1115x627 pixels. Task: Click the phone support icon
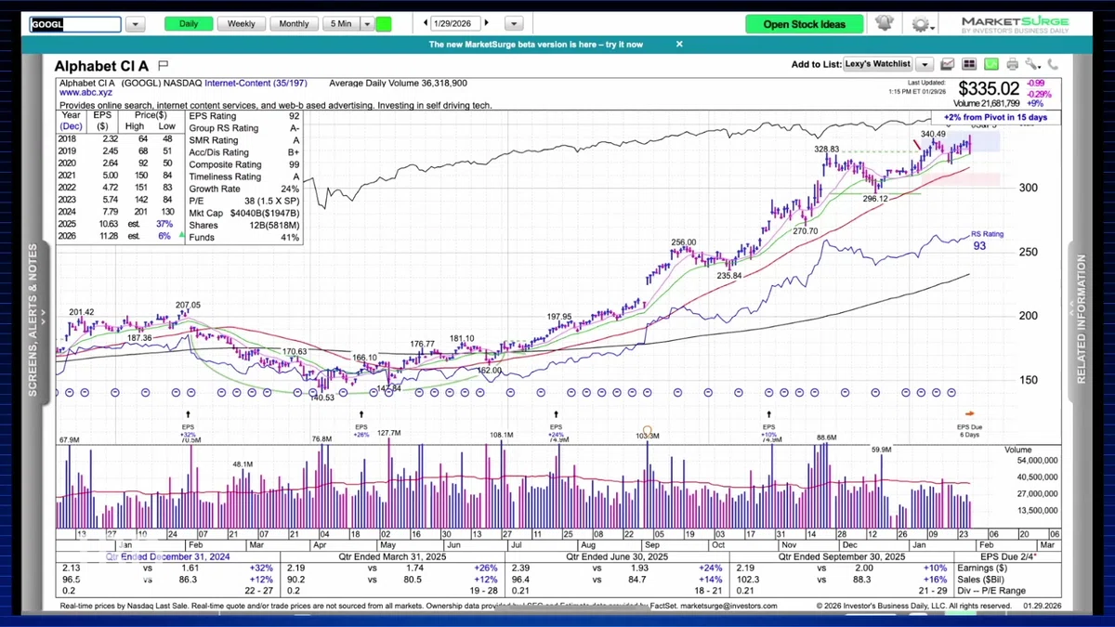tap(1053, 64)
